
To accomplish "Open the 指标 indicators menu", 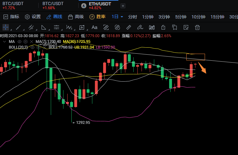I will (11, 17).
